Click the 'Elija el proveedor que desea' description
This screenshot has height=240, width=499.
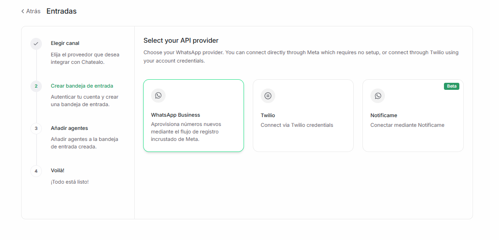pos(85,58)
